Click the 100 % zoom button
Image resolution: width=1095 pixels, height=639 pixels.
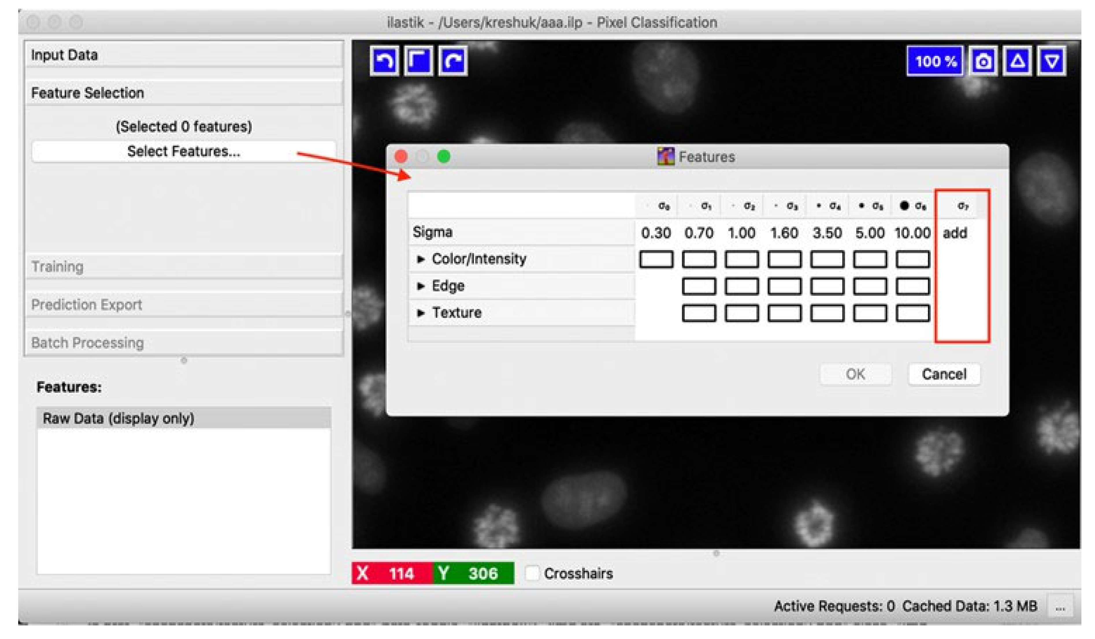(x=935, y=61)
